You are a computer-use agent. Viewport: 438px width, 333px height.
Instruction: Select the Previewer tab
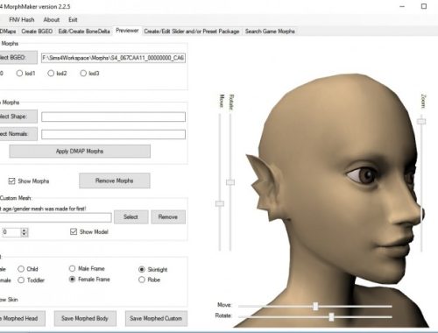[x=127, y=31]
